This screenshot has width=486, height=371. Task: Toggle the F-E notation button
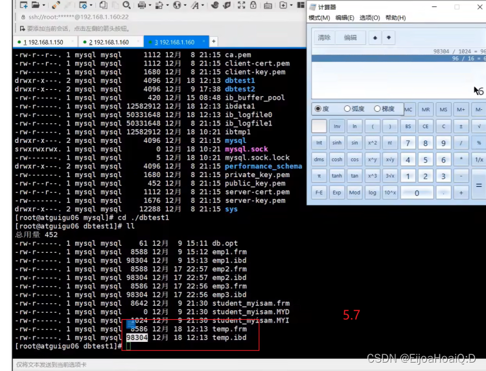coord(319,193)
